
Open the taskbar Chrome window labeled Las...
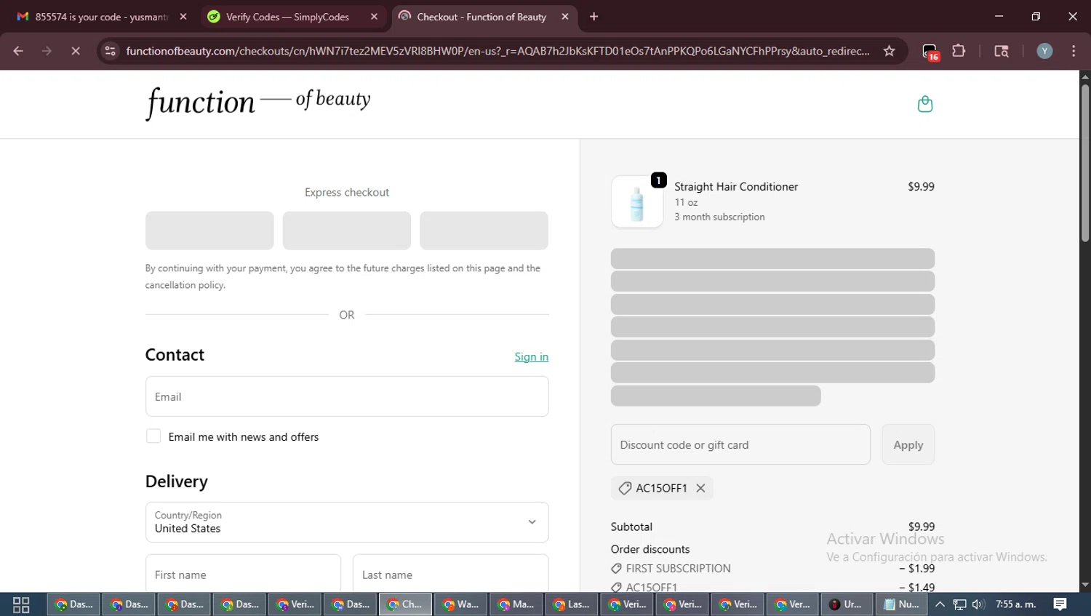pos(571,604)
